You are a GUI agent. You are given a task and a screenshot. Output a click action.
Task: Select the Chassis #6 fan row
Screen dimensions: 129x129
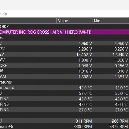pyautogui.click(x=64, y=126)
